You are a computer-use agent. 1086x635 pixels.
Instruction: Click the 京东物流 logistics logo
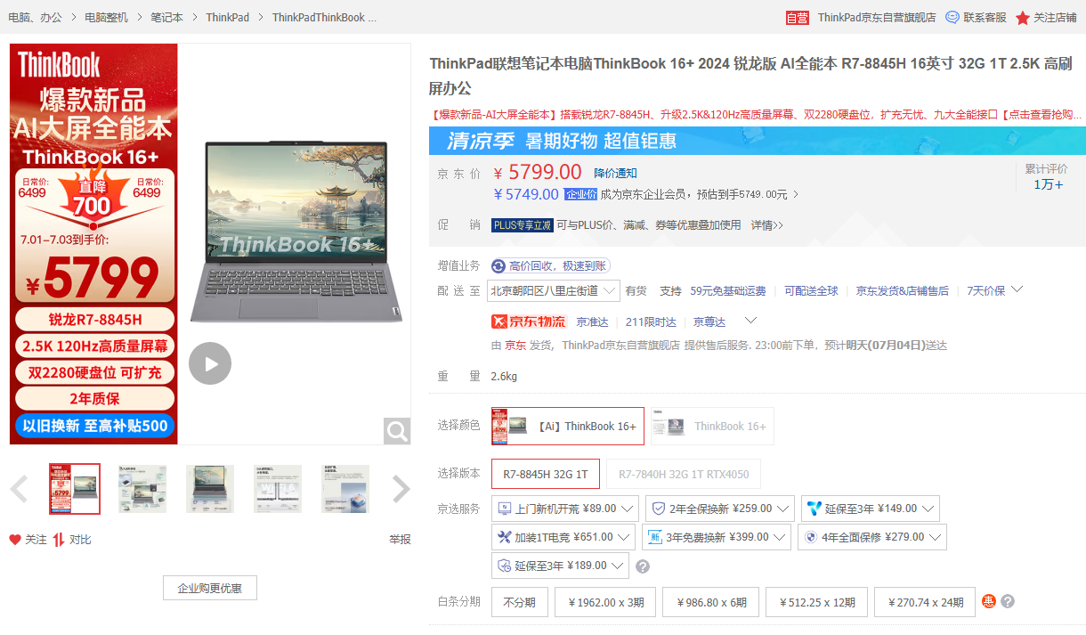coord(529,322)
